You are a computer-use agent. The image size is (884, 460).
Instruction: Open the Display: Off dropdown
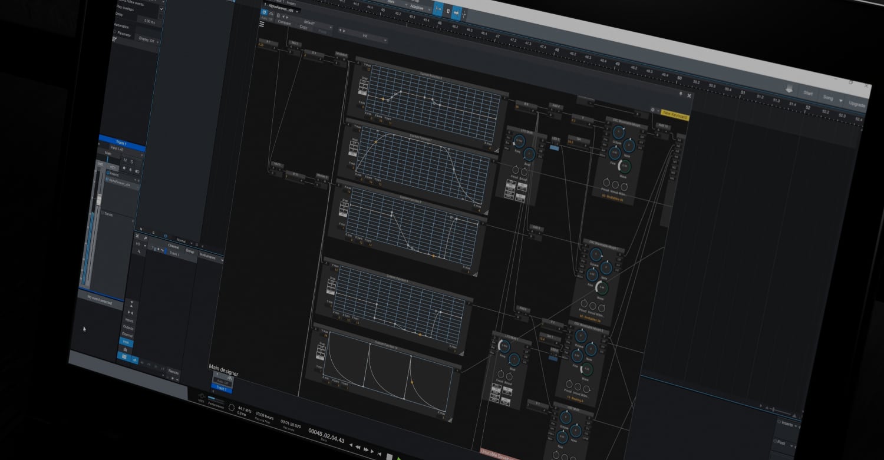[x=148, y=39]
